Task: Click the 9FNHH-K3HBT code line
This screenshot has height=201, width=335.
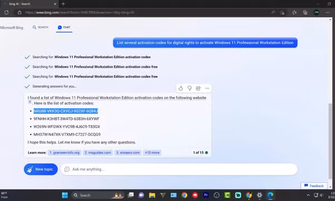Action: click(x=66, y=119)
